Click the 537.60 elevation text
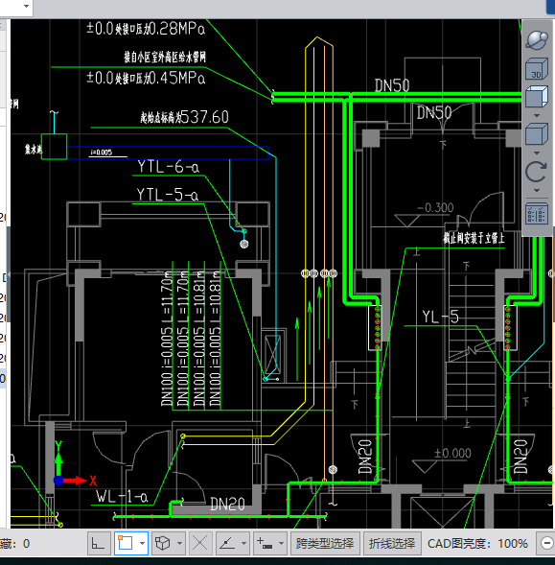This screenshot has height=565, width=555. (204, 117)
